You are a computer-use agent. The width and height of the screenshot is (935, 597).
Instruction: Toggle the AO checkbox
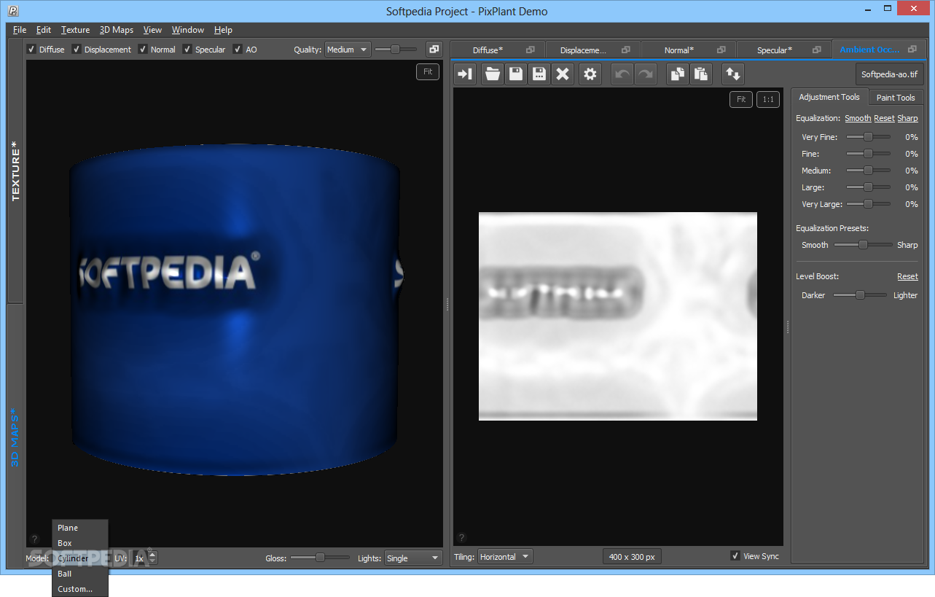pos(237,50)
